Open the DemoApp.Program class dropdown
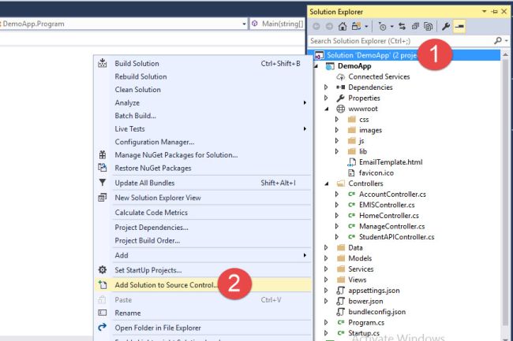 click(x=244, y=24)
